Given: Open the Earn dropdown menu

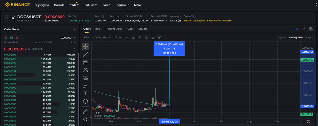Looking at the screenshot, I should tap(107, 5).
